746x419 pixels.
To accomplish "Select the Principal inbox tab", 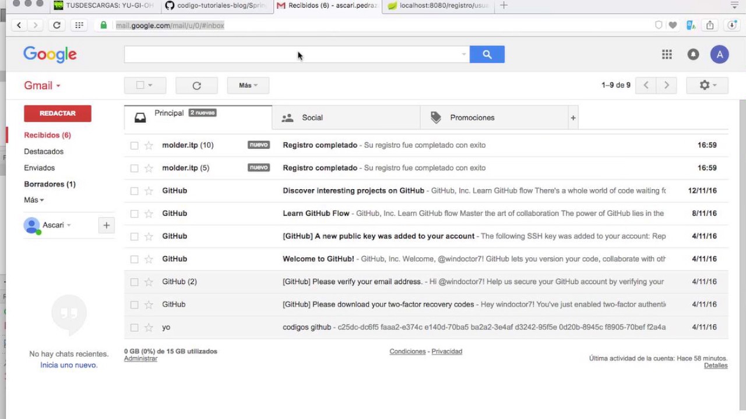I will (198, 117).
